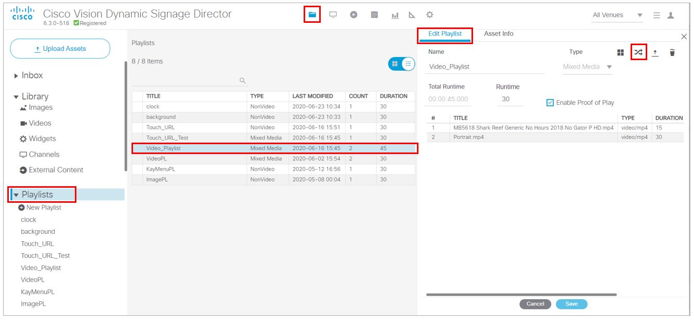Click the Upload Assets button
Image resolution: width=694 pixels, height=320 pixels.
click(x=60, y=49)
